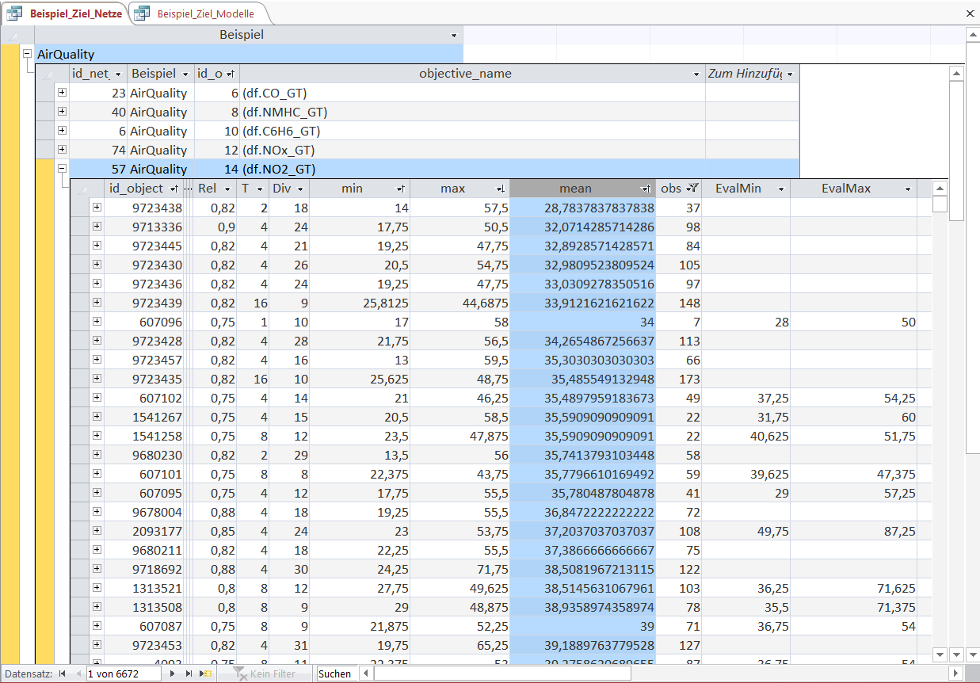Screen dimensions: 980x683
Task: Expand the df.NMHC_GT row
Action: (62, 112)
